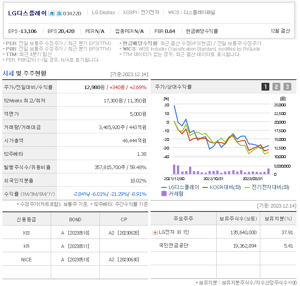
Task: Click the +2.69% return value
Action: (138, 87)
